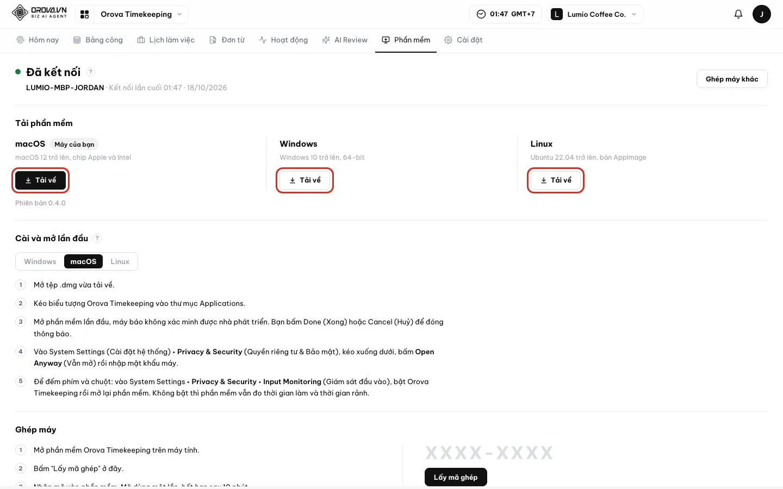The image size is (783, 489).
Task: Open the J user avatar menu
Action: (x=761, y=14)
